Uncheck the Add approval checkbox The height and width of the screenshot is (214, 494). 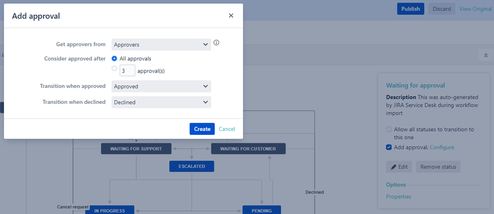[x=389, y=147]
